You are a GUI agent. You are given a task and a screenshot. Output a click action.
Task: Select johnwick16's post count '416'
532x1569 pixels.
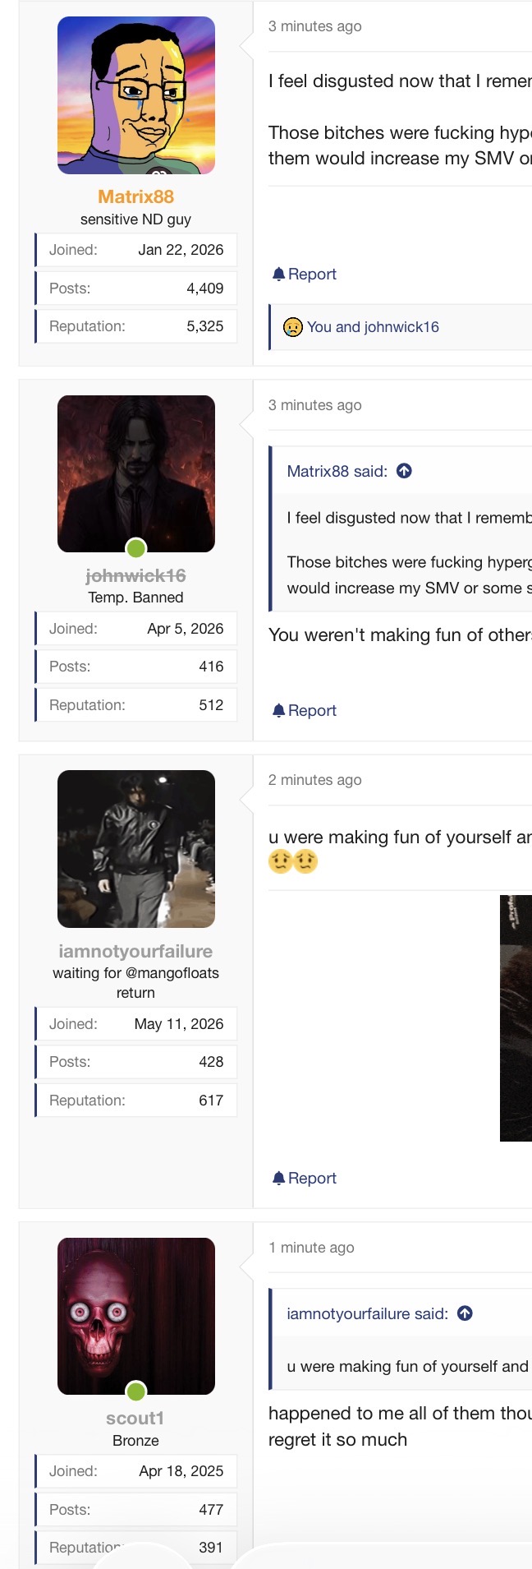click(211, 667)
